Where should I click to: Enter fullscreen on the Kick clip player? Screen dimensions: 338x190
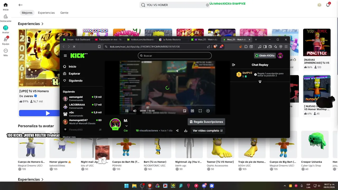[200, 111]
